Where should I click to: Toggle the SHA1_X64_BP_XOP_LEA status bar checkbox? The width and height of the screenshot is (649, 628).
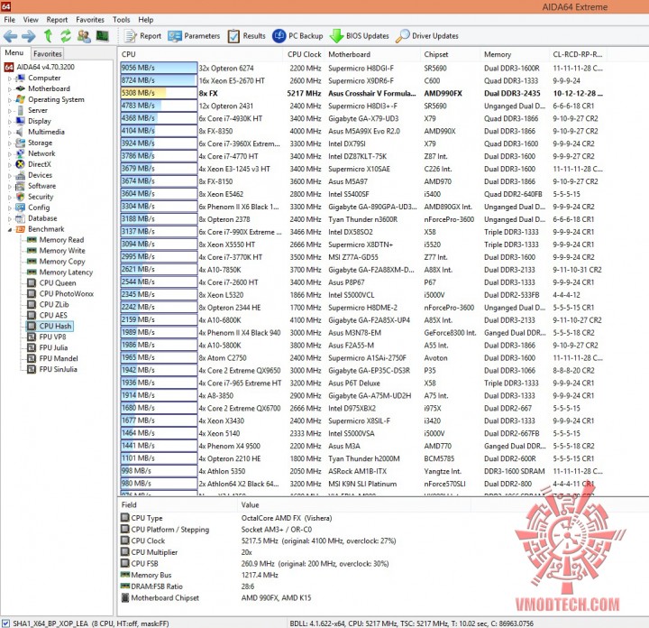(5, 623)
